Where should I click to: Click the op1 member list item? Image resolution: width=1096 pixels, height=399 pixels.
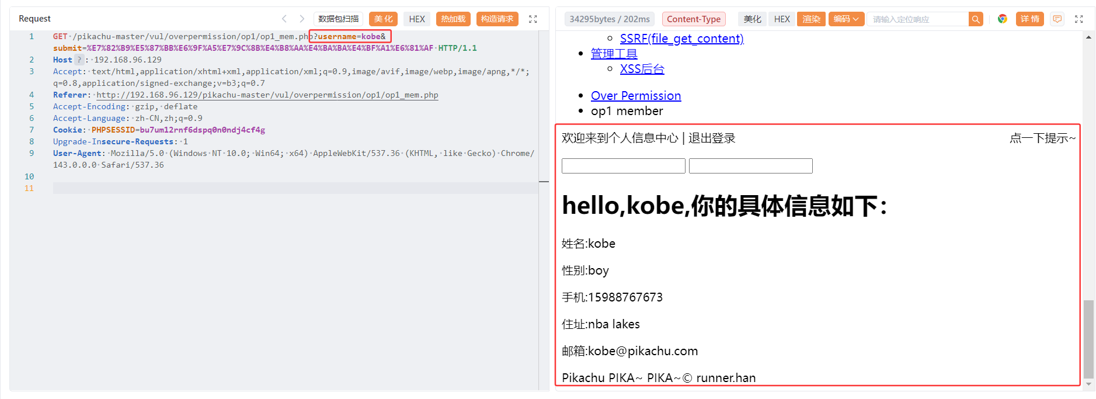point(627,111)
